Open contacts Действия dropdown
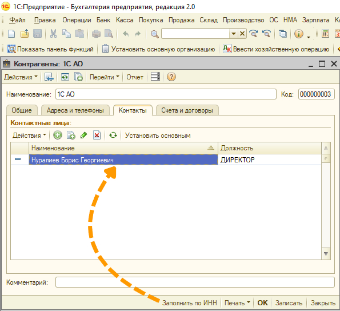This screenshot has width=340, height=311. point(29,135)
